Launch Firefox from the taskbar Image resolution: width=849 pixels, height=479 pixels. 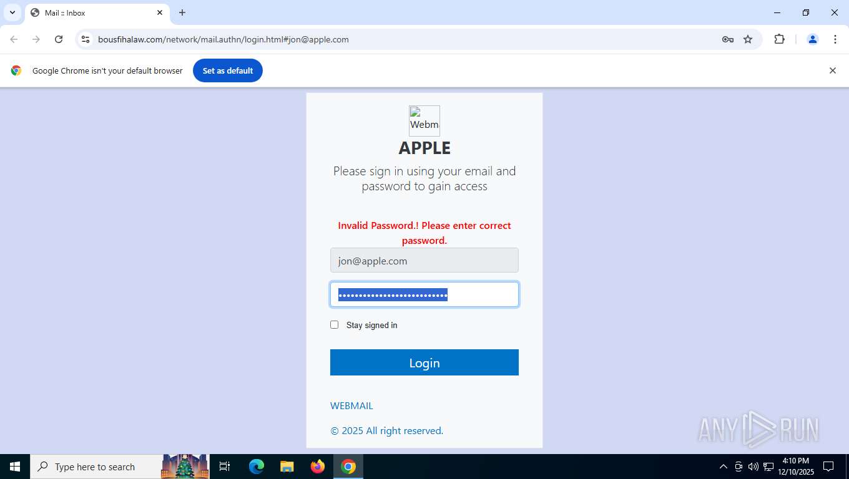point(318,467)
